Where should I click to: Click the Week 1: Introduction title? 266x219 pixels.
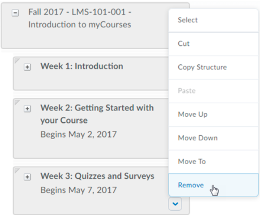coord(82,66)
